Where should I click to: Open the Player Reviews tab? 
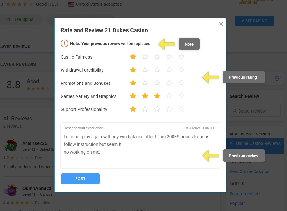pyautogui.click(x=15, y=47)
